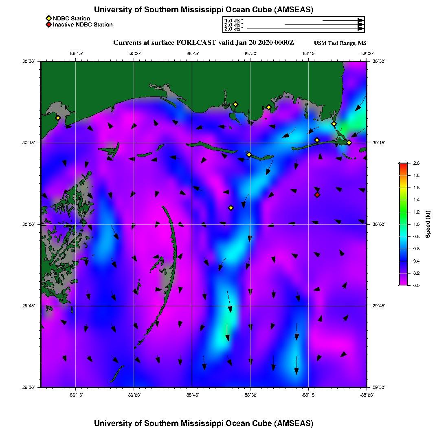Select the 'Speed (kt)' colorbar label
The height and width of the screenshot is (428, 448).
428,224
